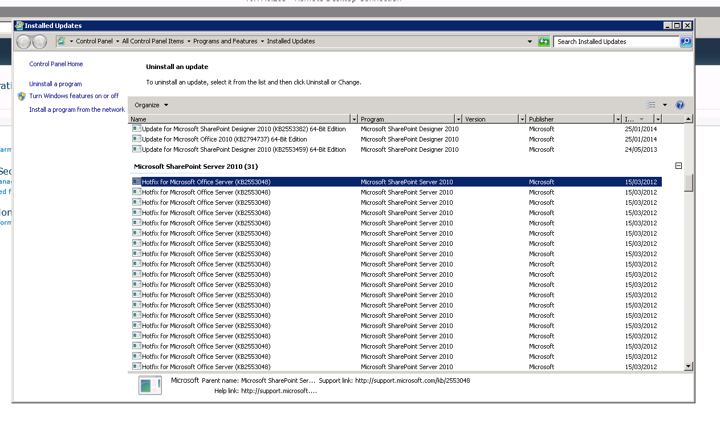The image size is (720, 437).
Task: Open the Version column filter dropdown
Action: (x=522, y=119)
